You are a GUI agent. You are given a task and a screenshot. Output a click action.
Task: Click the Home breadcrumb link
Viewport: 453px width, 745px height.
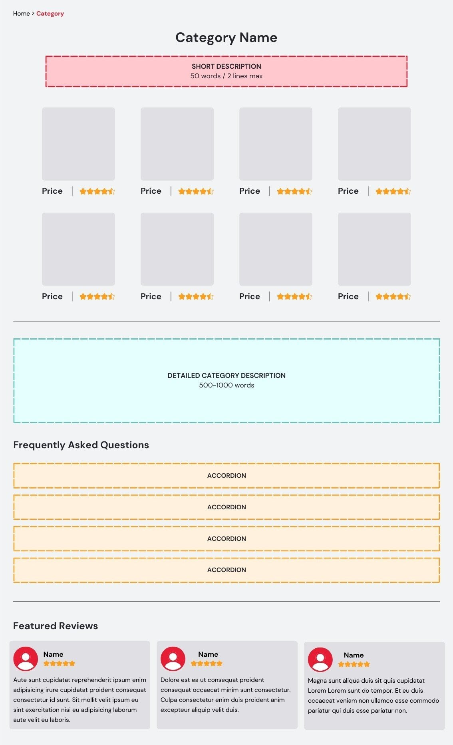click(x=21, y=14)
